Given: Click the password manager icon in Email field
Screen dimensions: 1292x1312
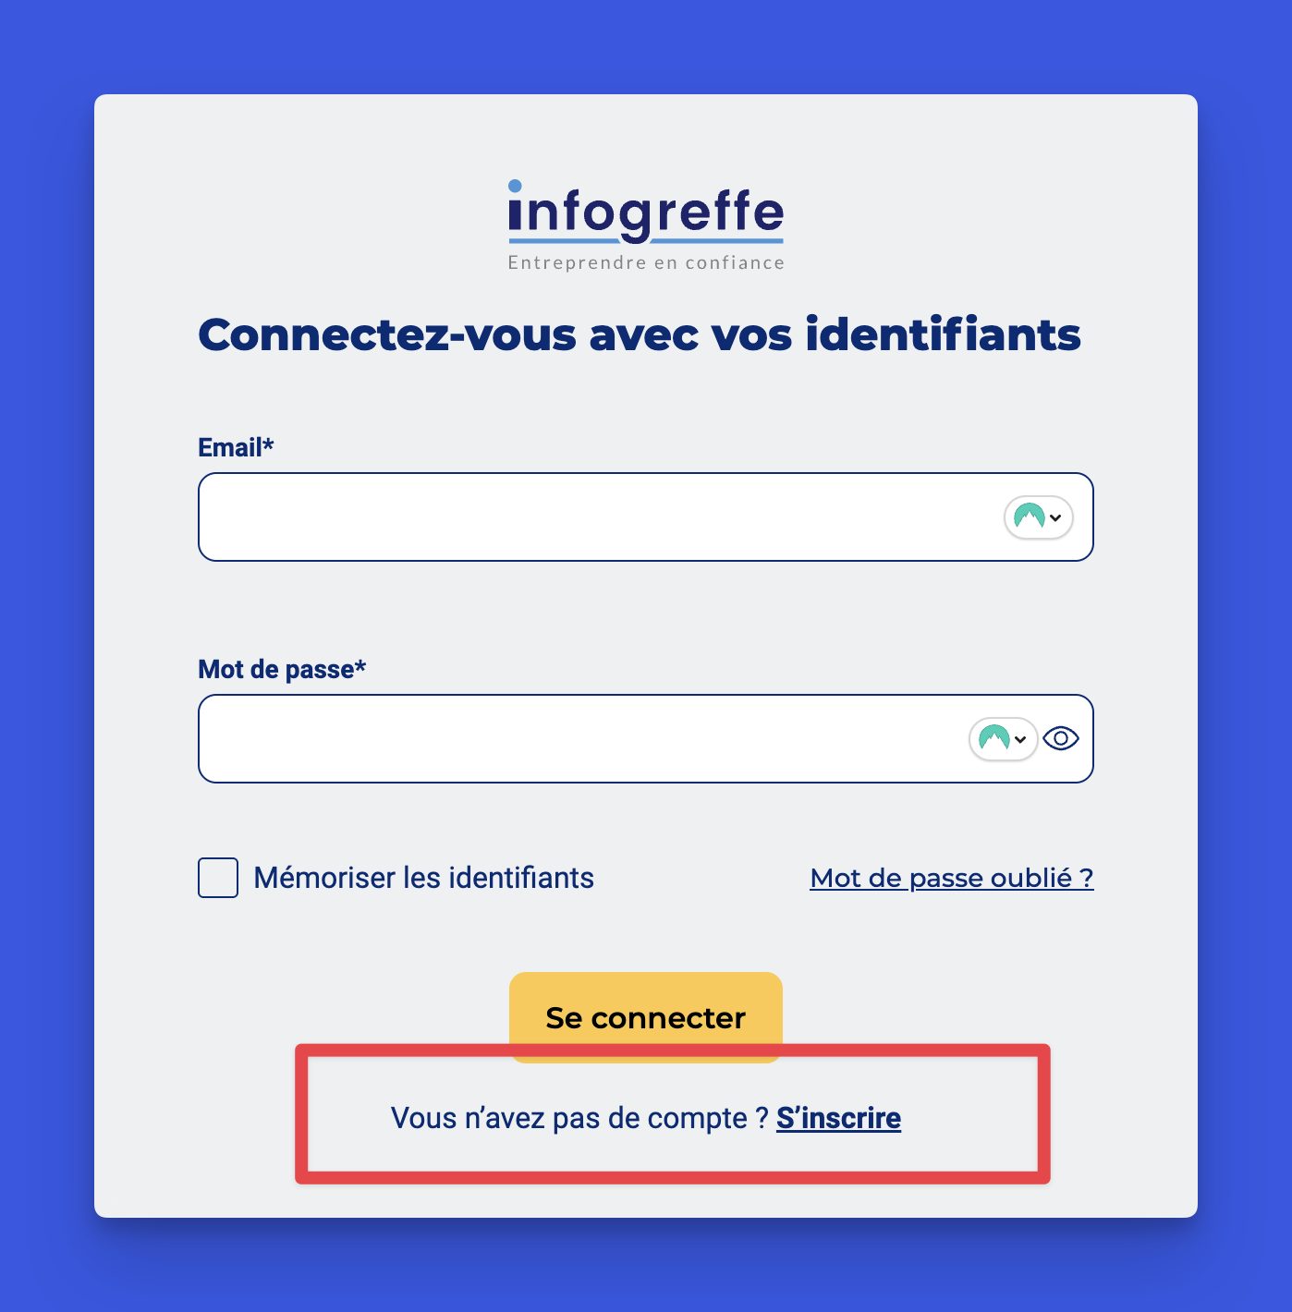Looking at the screenshot, I should 1029,516.
